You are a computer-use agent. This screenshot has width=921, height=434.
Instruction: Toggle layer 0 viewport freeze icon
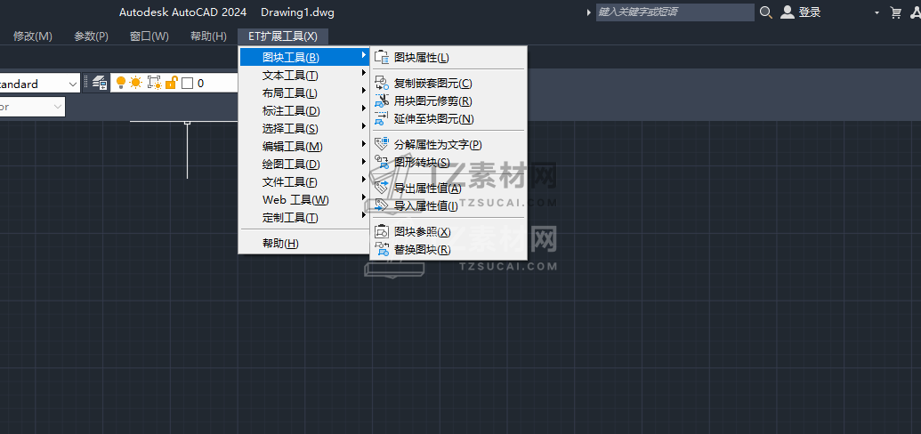click(155, 83)
